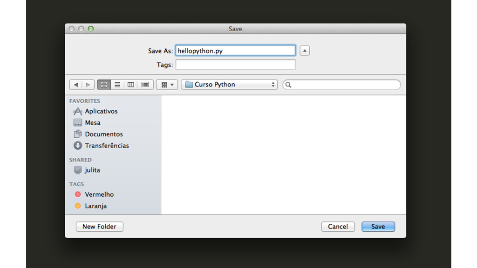Select the Vermelho red tag
Screen dimensions: 477x268
coord(94,194)
